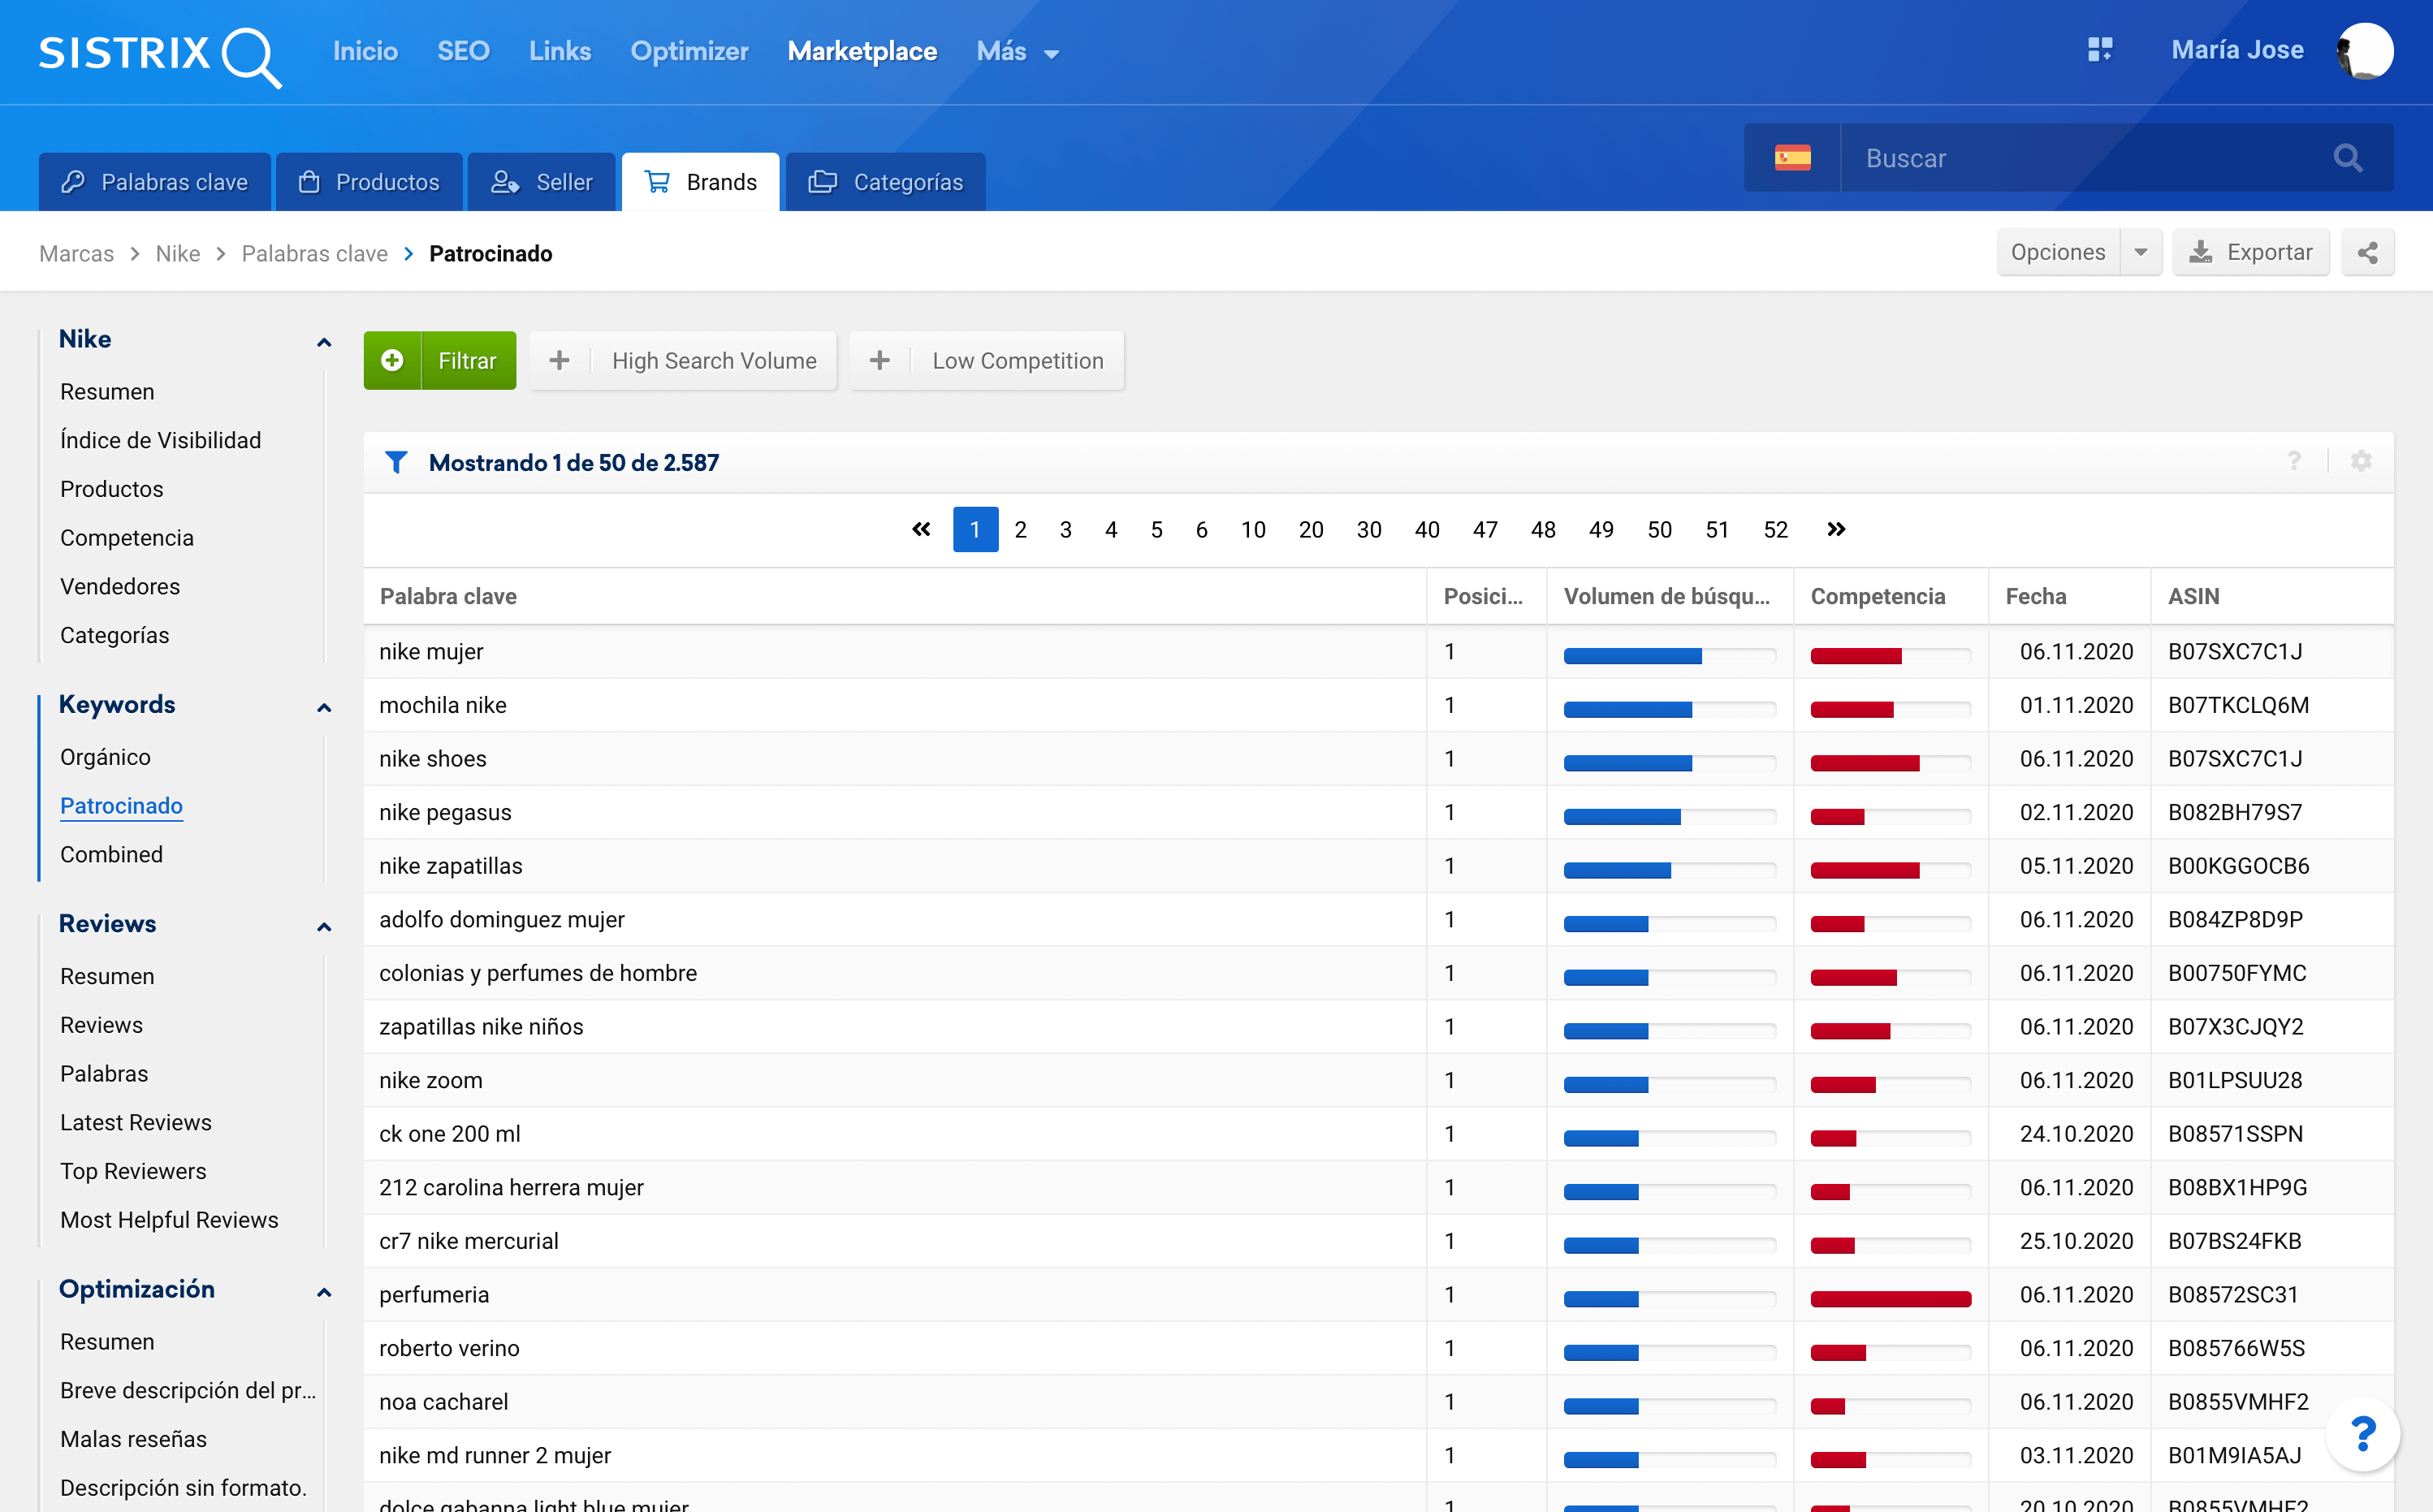2433x1512 pixels.
Task: Add the Low Competition filter
Action: 987,361
